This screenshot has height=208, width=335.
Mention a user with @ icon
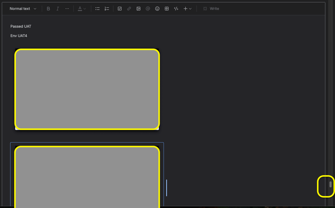point(148,9)
